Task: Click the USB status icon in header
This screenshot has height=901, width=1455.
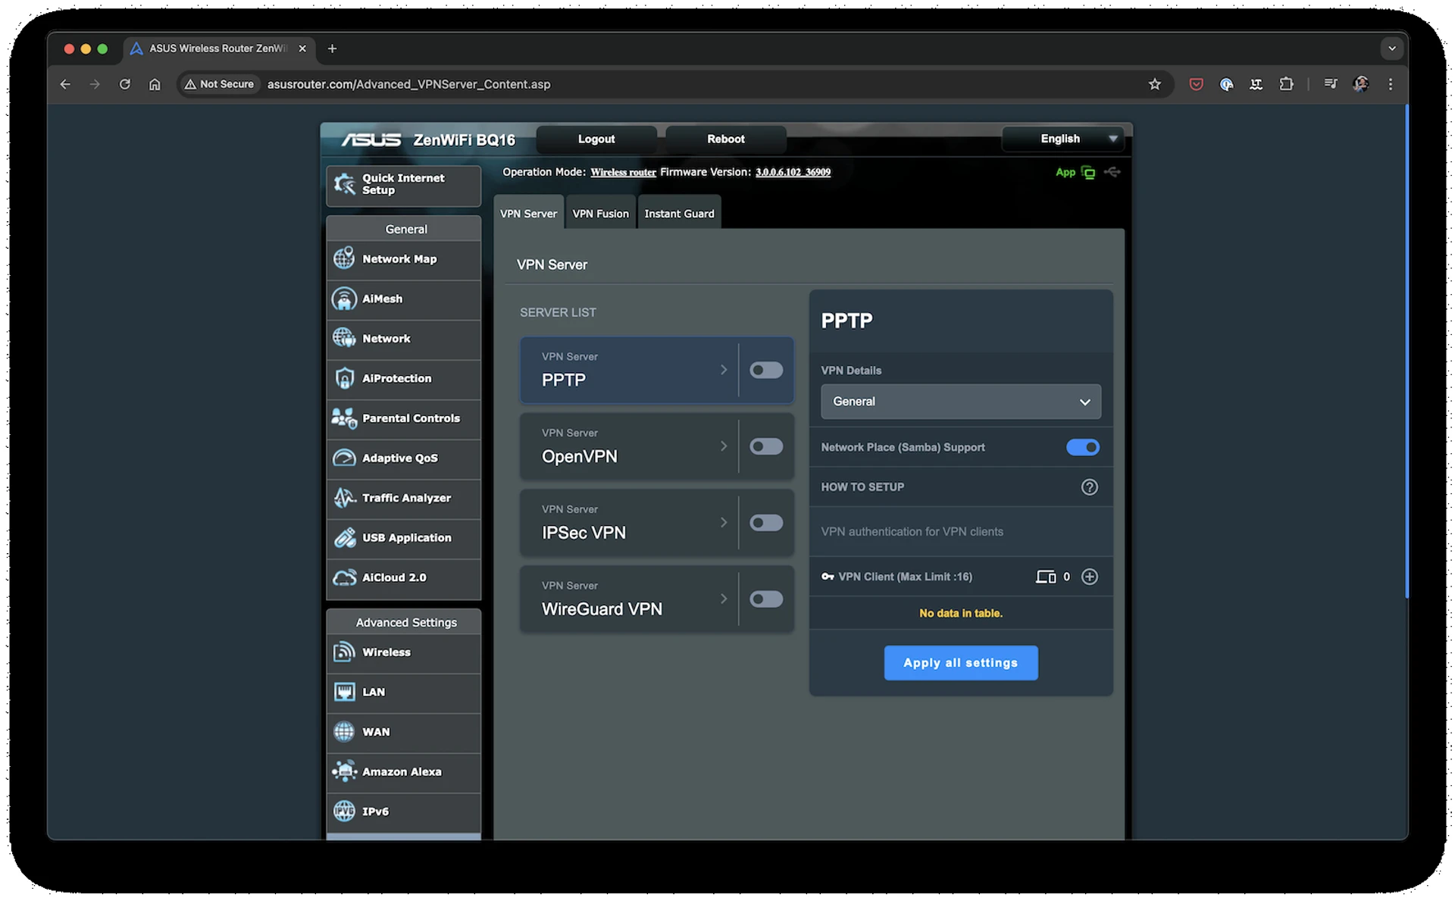Action: 1112,172
